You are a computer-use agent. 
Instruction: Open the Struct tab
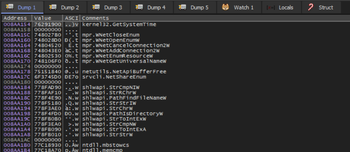[321, 7]
